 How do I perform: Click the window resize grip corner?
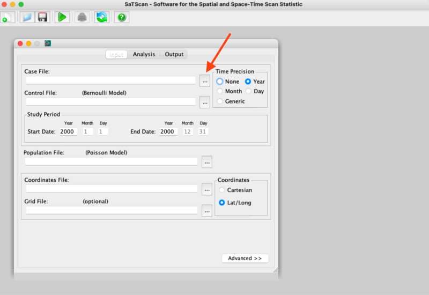(276, 270)
